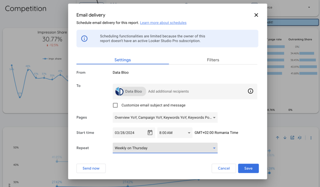Image resolution: width=320 pixels, height=187 pixels.
Task: Open the calendar date picker icon
Action: click(x=149, y=132)
